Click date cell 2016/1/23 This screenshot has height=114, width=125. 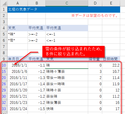point(17,103)
